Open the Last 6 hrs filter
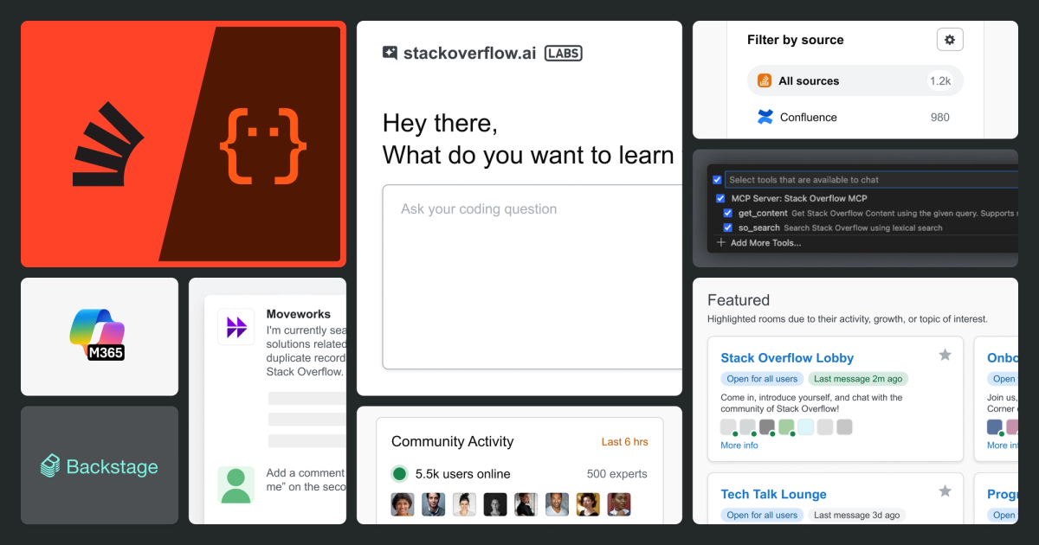The image size is (1039, 545). coord(625,441)
